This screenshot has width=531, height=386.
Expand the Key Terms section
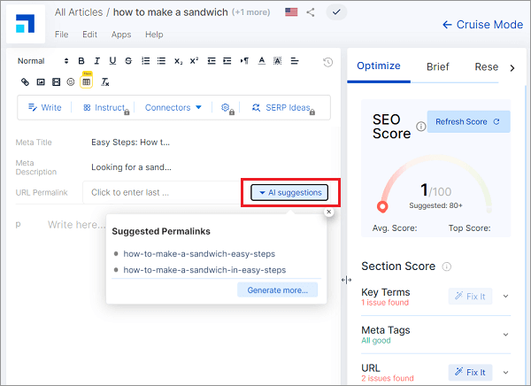point(505,297)
